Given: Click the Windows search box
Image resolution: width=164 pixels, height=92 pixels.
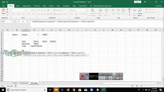Looking at the screenshot, I should pyautogui.click(x=26, y=90).
